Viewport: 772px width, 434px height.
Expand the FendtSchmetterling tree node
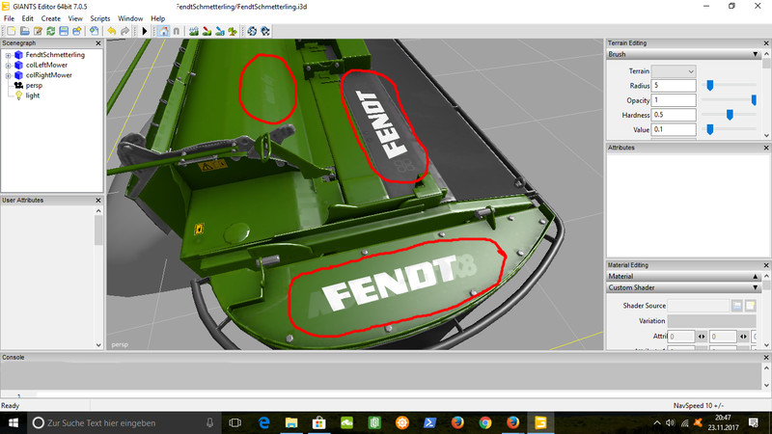tap(8, 55)
